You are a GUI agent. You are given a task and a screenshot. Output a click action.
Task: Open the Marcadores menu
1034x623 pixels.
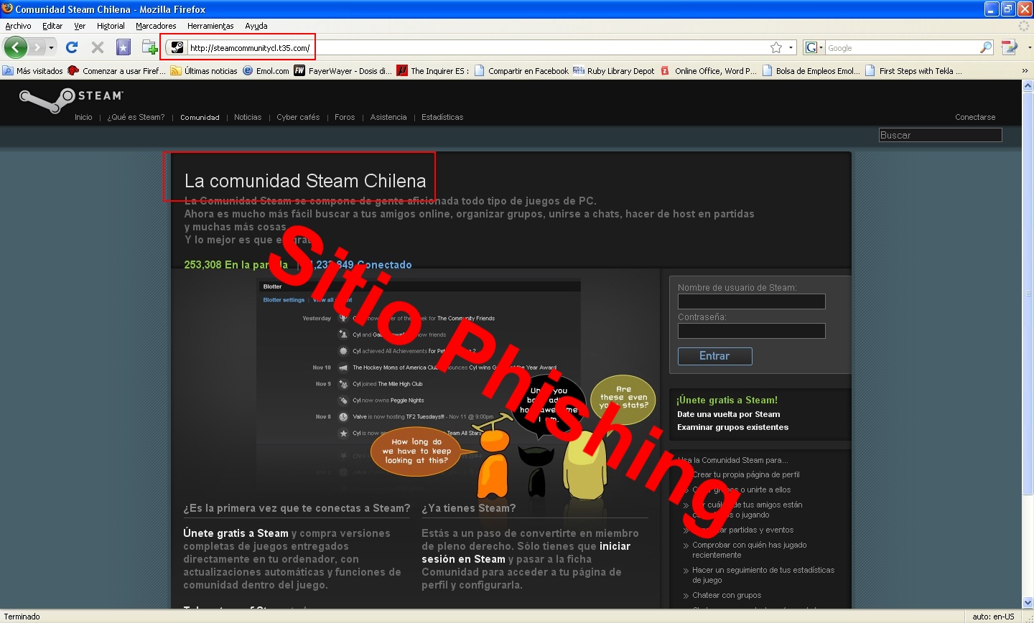[x=156, y=26]
